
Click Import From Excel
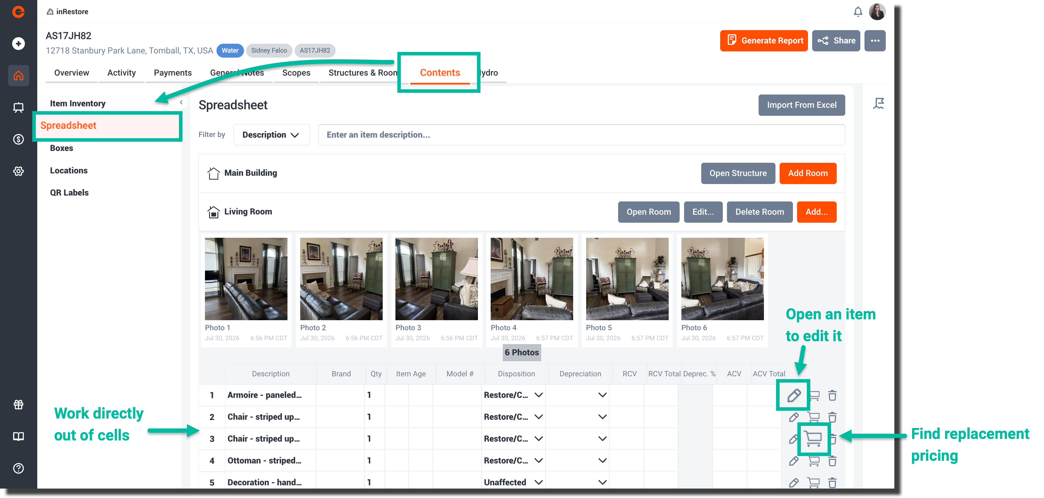801,105
